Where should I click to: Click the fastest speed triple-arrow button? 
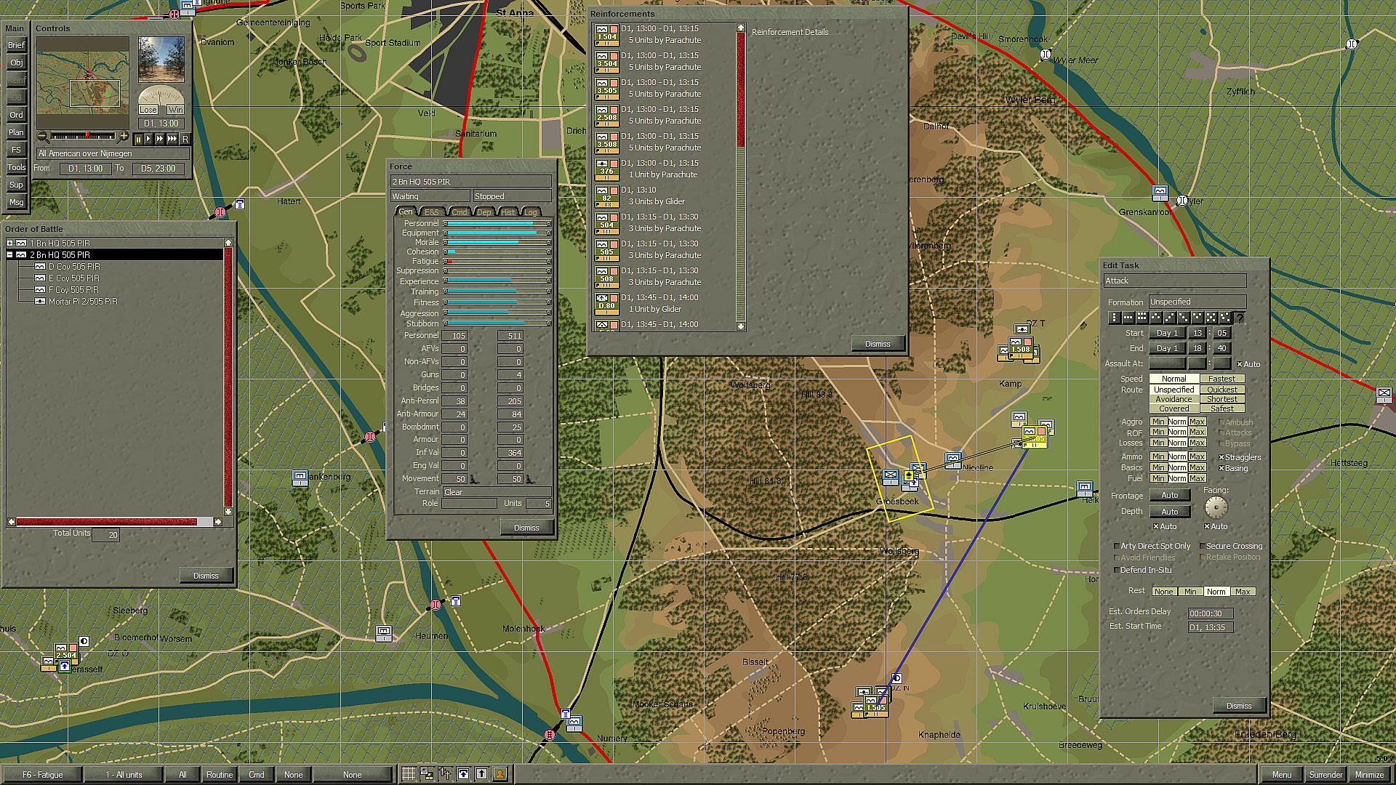172,139
